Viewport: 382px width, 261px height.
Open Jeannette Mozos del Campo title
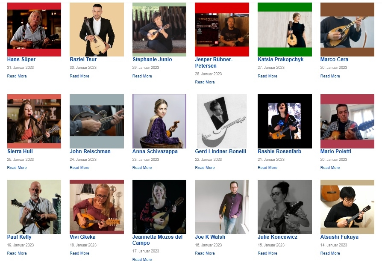(157, 240)
